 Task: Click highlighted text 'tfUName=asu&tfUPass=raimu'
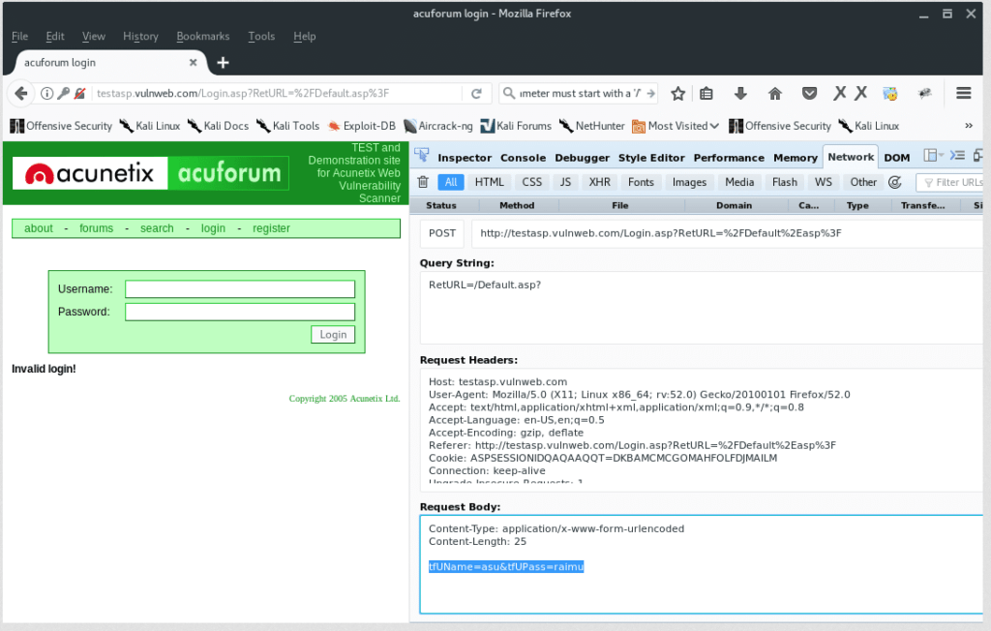click(x=506, y=566)
